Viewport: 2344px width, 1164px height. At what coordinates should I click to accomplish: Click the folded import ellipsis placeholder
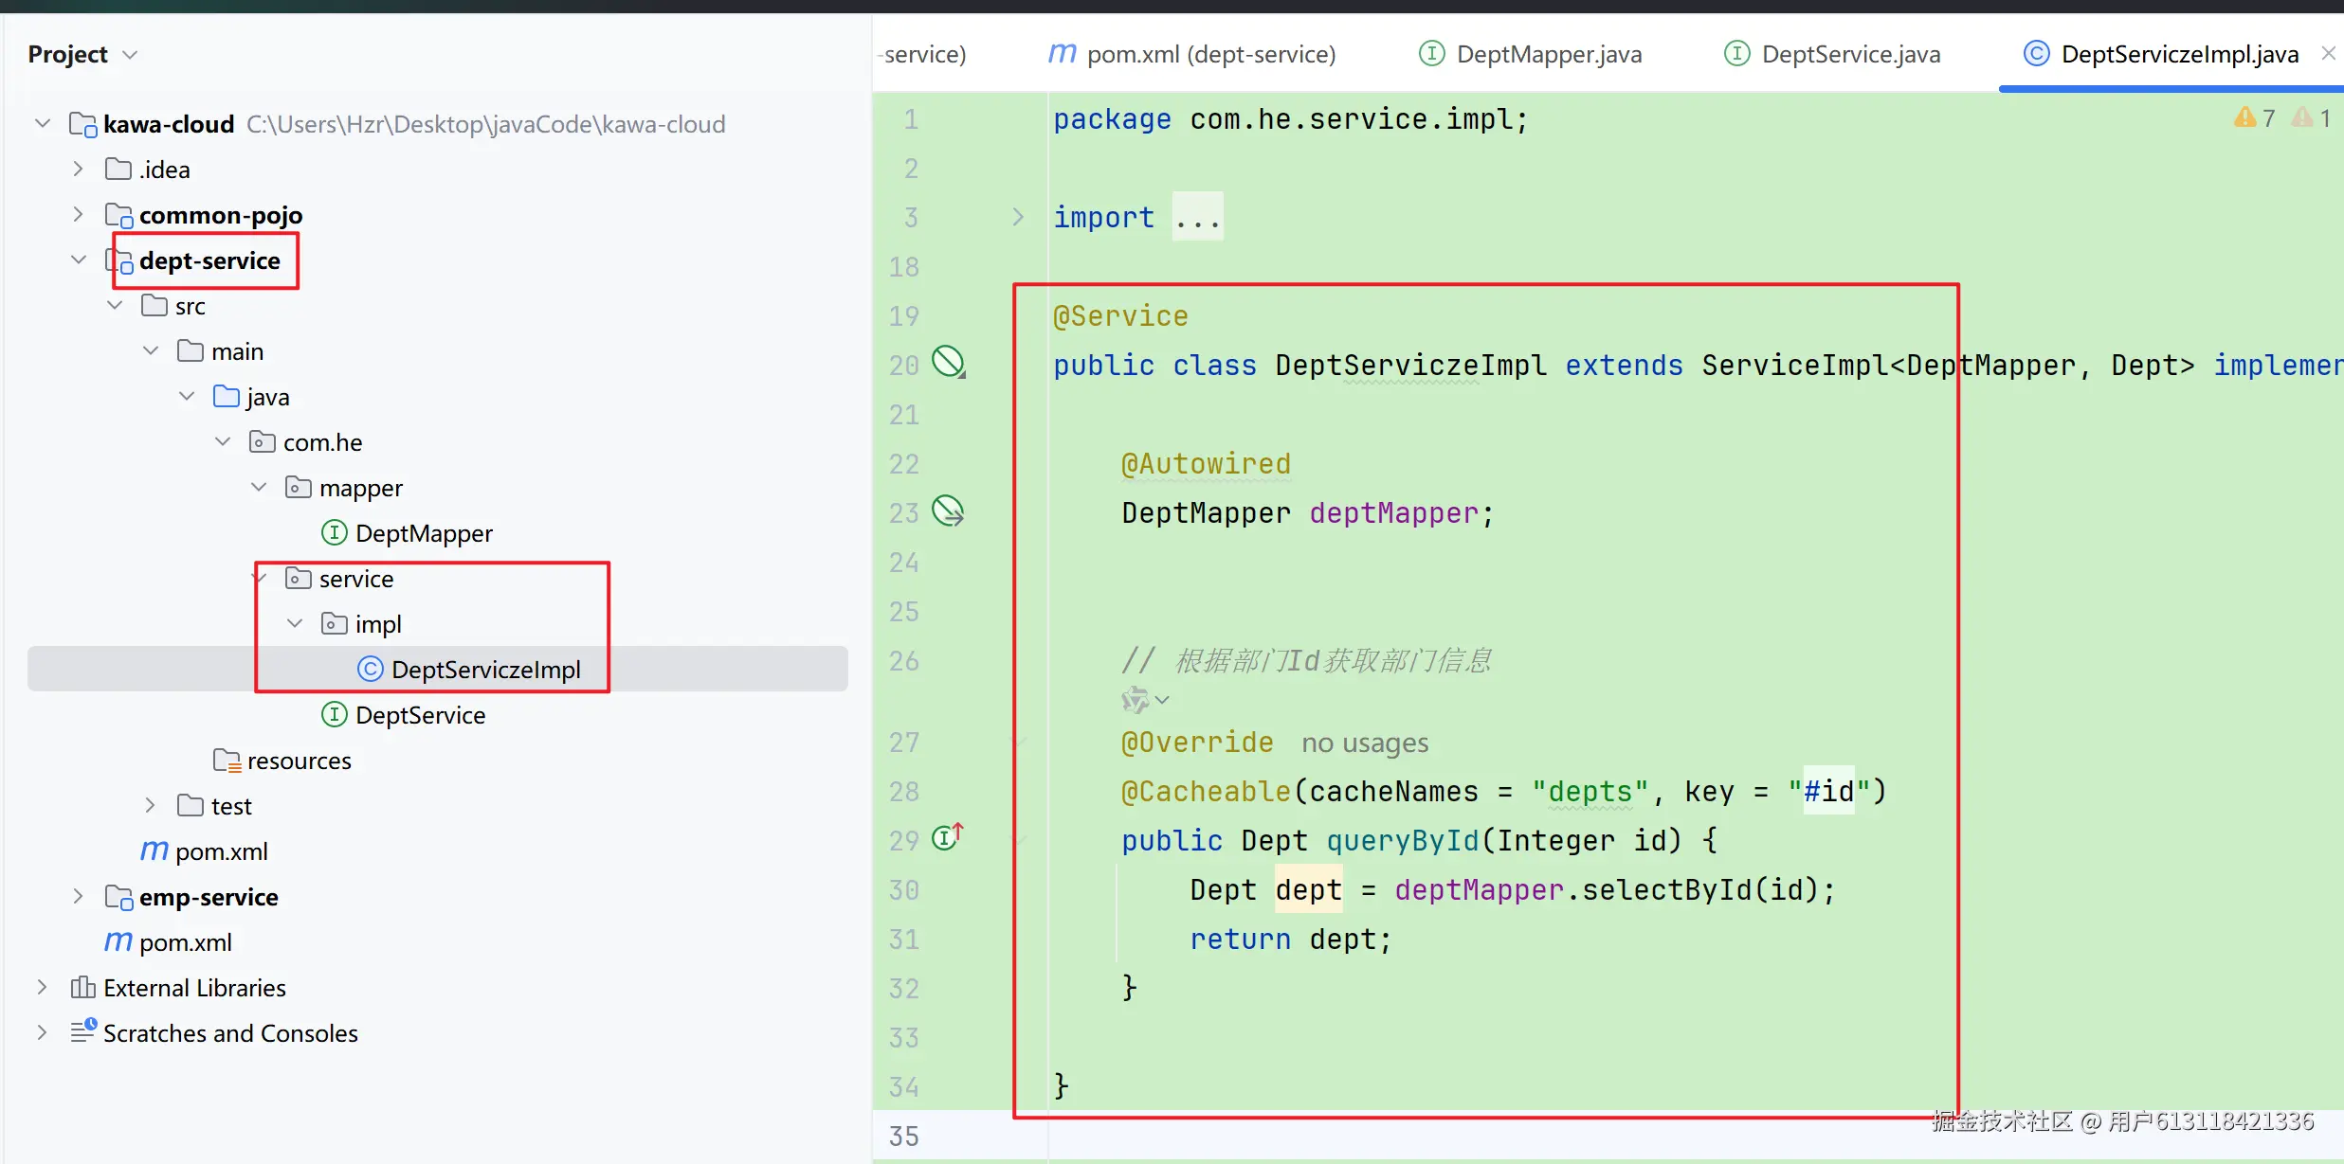(x=1197, y=218)
